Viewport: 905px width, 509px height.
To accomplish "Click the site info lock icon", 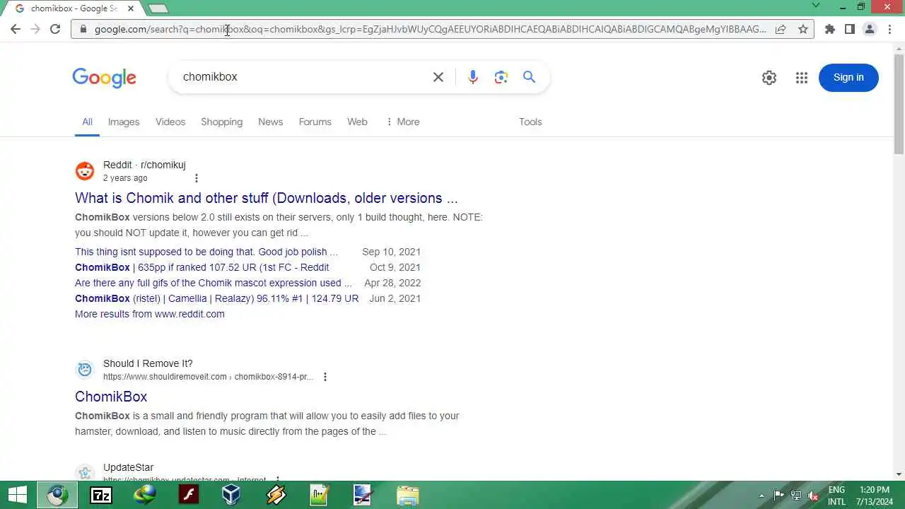I will (x=83, y=29).
